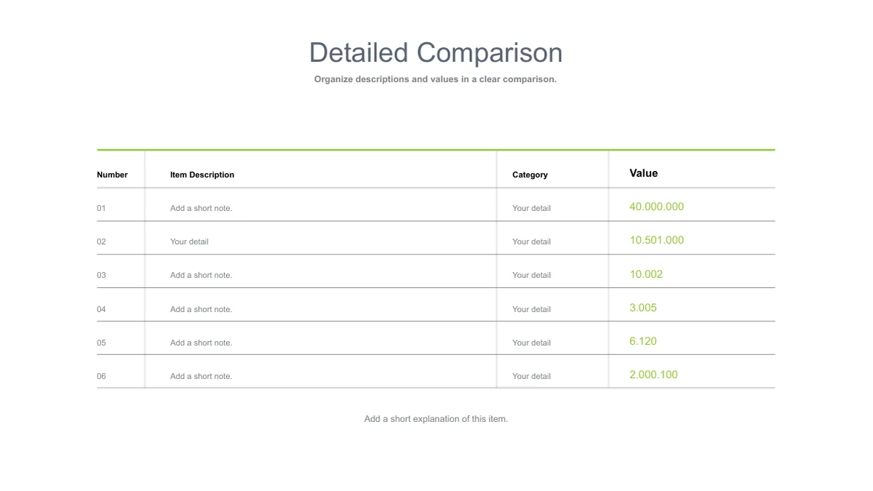Click Category cell in row 03
Viewport: 873px width, 491px height.
531,275
